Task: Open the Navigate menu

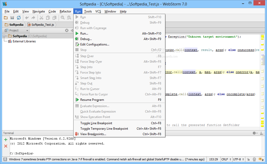Action: [x=39, y=11]
